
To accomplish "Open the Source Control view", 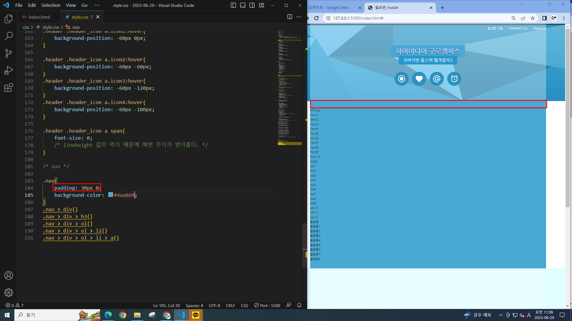I will (9, 53).
